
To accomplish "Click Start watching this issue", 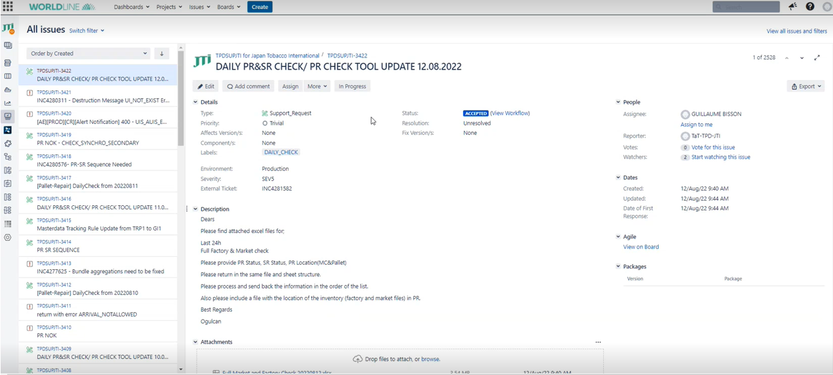I will click(721, 157).
